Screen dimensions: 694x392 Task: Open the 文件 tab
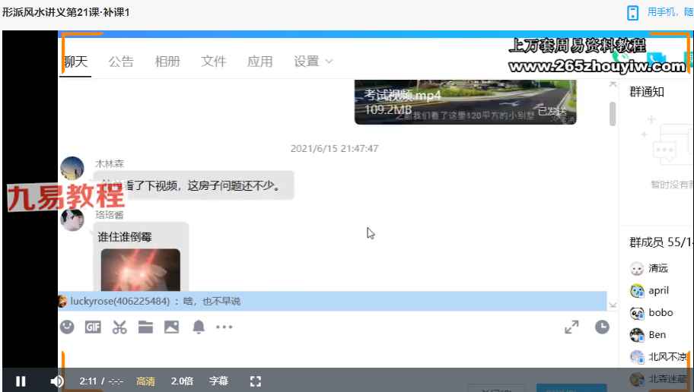tap(214, 62)
